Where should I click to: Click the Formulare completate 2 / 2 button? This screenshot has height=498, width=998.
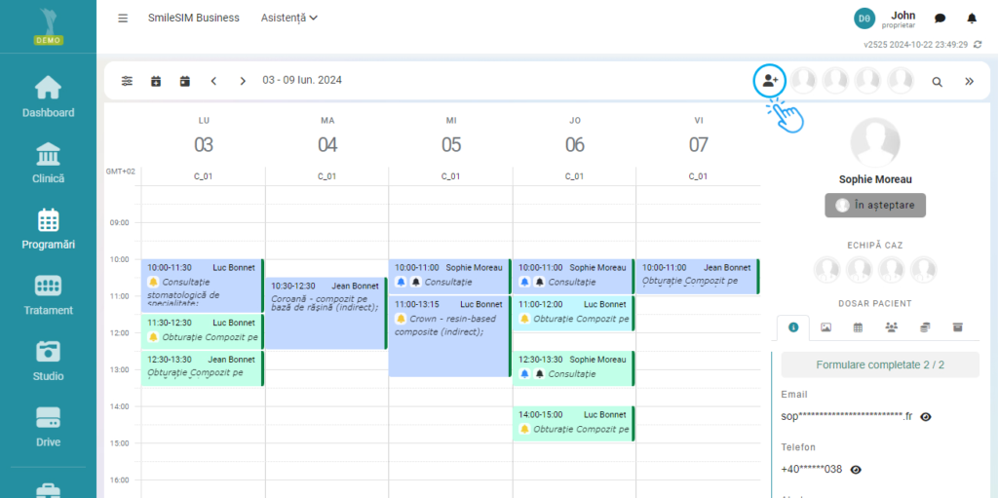[874, 365]
